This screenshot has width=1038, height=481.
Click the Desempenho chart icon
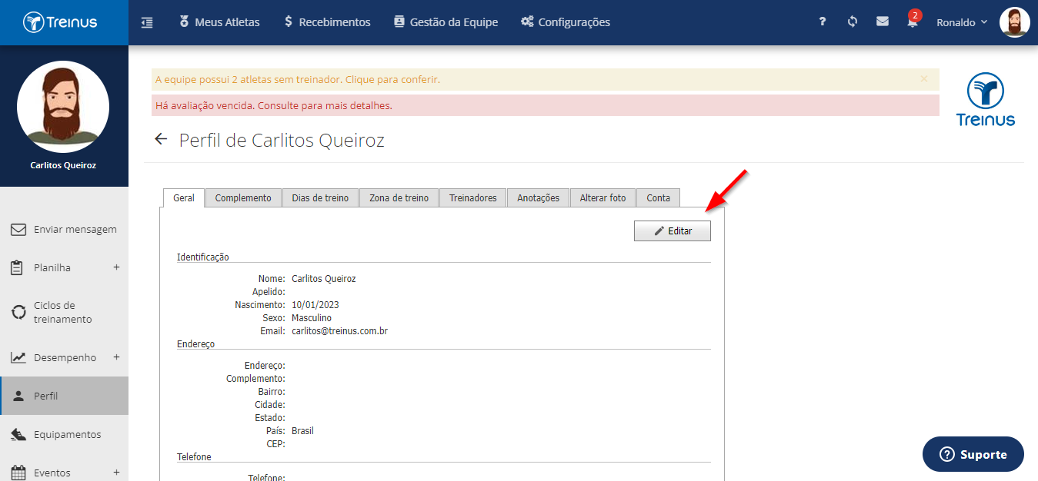18,357
